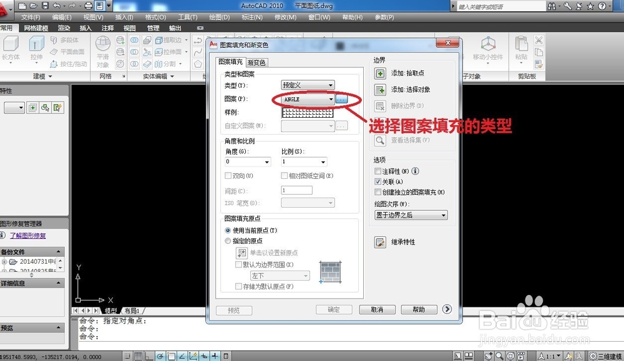Switch to the 布局1 layout tab
Image resolution: width=624 pixels, height=361 pixels.
[x=132, y=310]
